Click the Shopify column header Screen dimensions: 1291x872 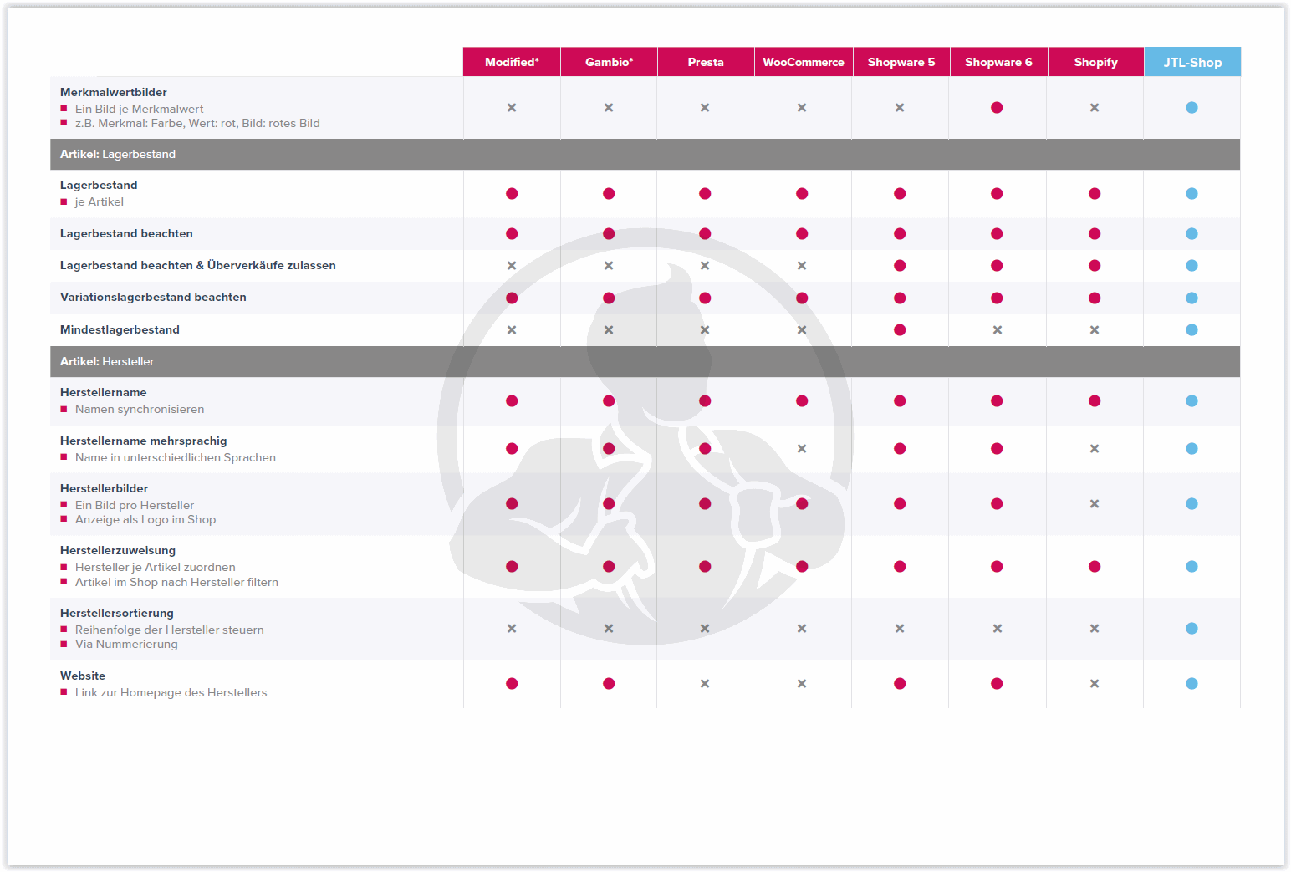pyautogui.click(x=1095, y=62)
